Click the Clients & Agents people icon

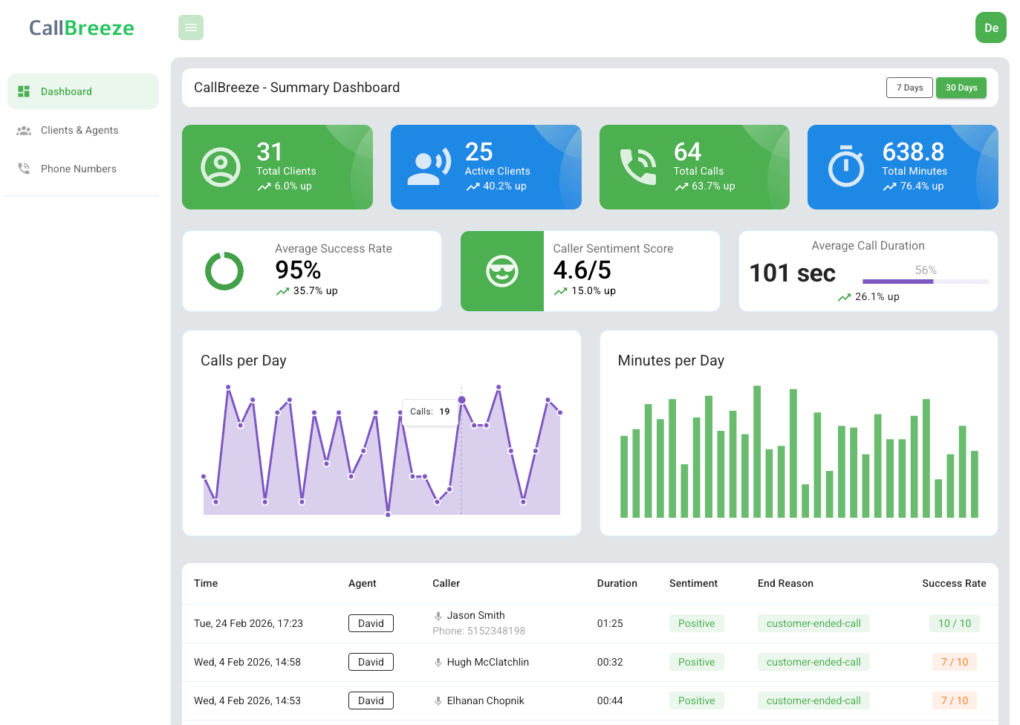click(24, 130)
